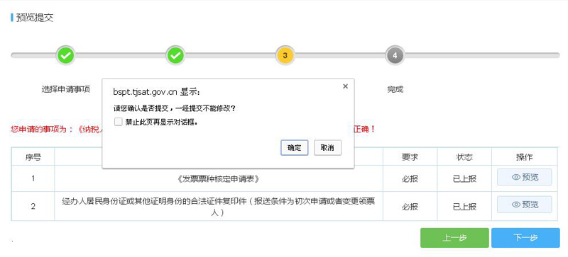Click the 必报 requirement in row 1

tap(410, 179)
